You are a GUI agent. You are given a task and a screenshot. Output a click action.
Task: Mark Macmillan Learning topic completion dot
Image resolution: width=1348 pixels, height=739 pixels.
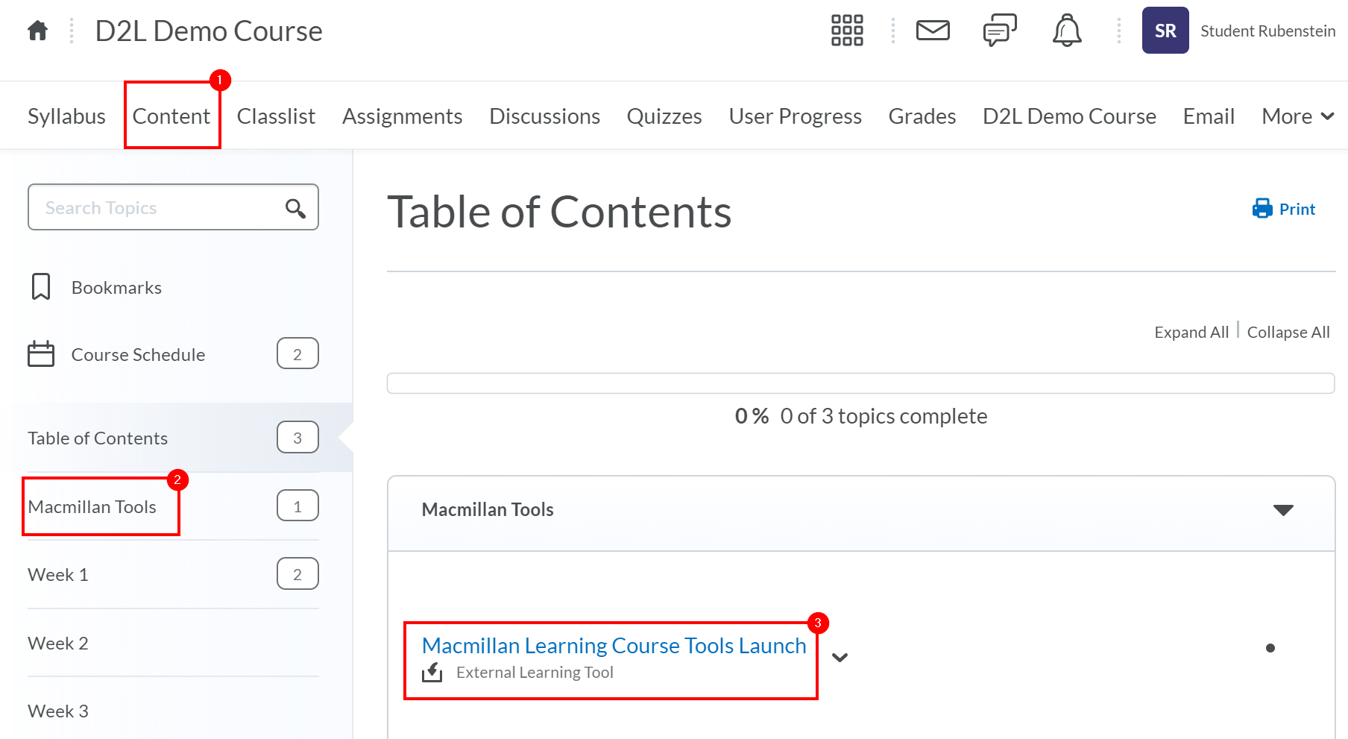[1270, 648]
